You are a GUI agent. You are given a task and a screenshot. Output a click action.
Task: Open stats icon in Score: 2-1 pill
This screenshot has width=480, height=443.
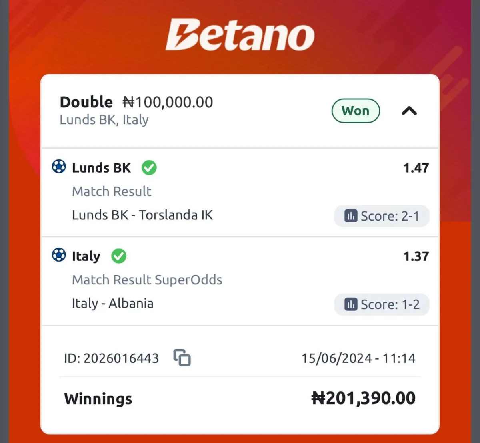(x=351, y=216)
